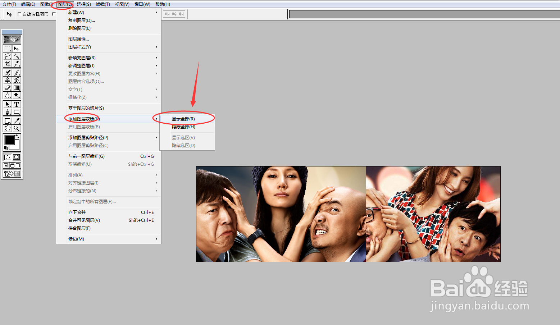
Task: Choose 隐藏全部(H) in the mask submenu
Action: [187, 127]
